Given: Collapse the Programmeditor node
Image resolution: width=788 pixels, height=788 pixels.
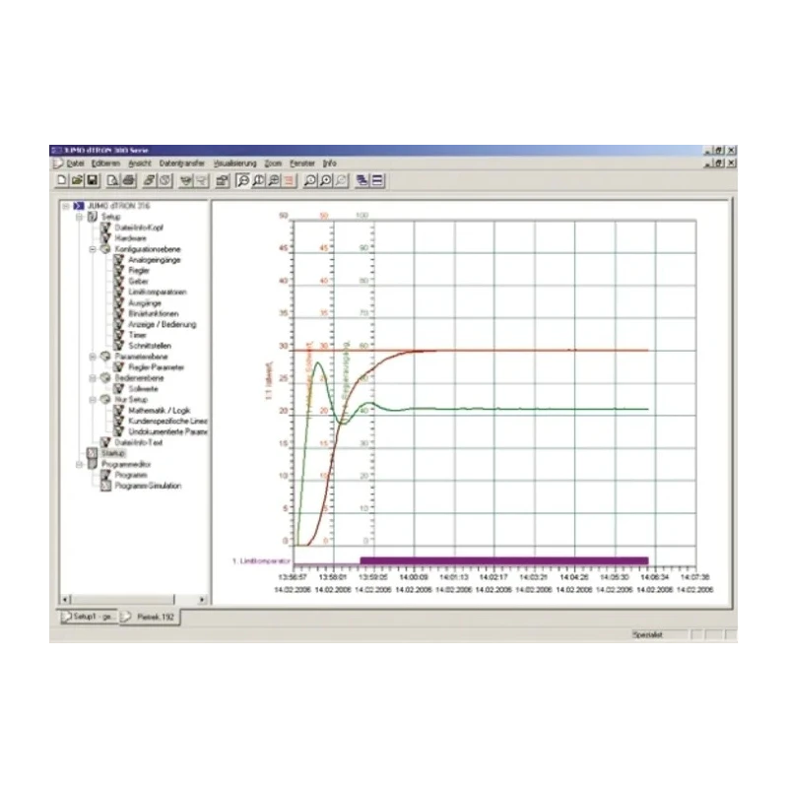Looking at the screenshot, I should coord(80,464).
